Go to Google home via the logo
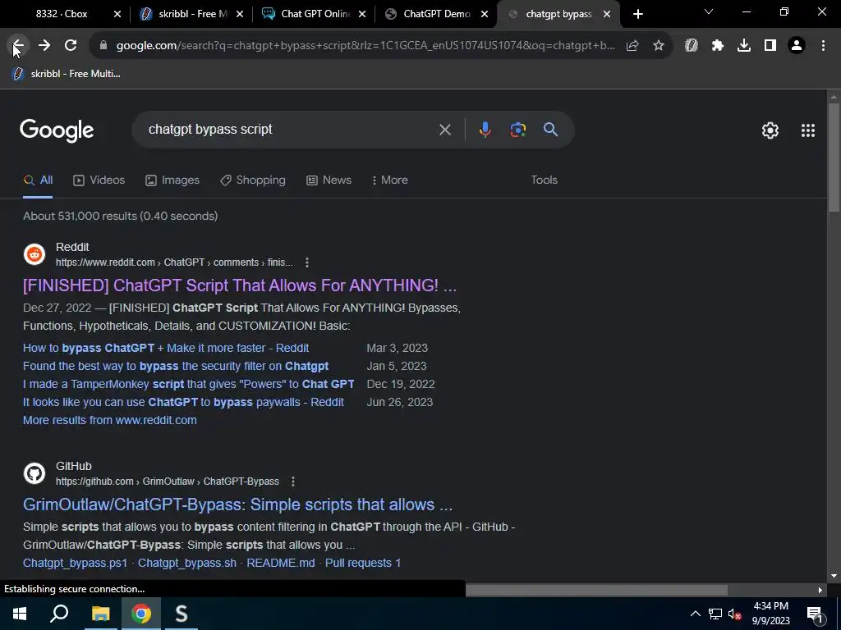The height and width of the screenshot is (630, 841). click(x=57, y=130)
